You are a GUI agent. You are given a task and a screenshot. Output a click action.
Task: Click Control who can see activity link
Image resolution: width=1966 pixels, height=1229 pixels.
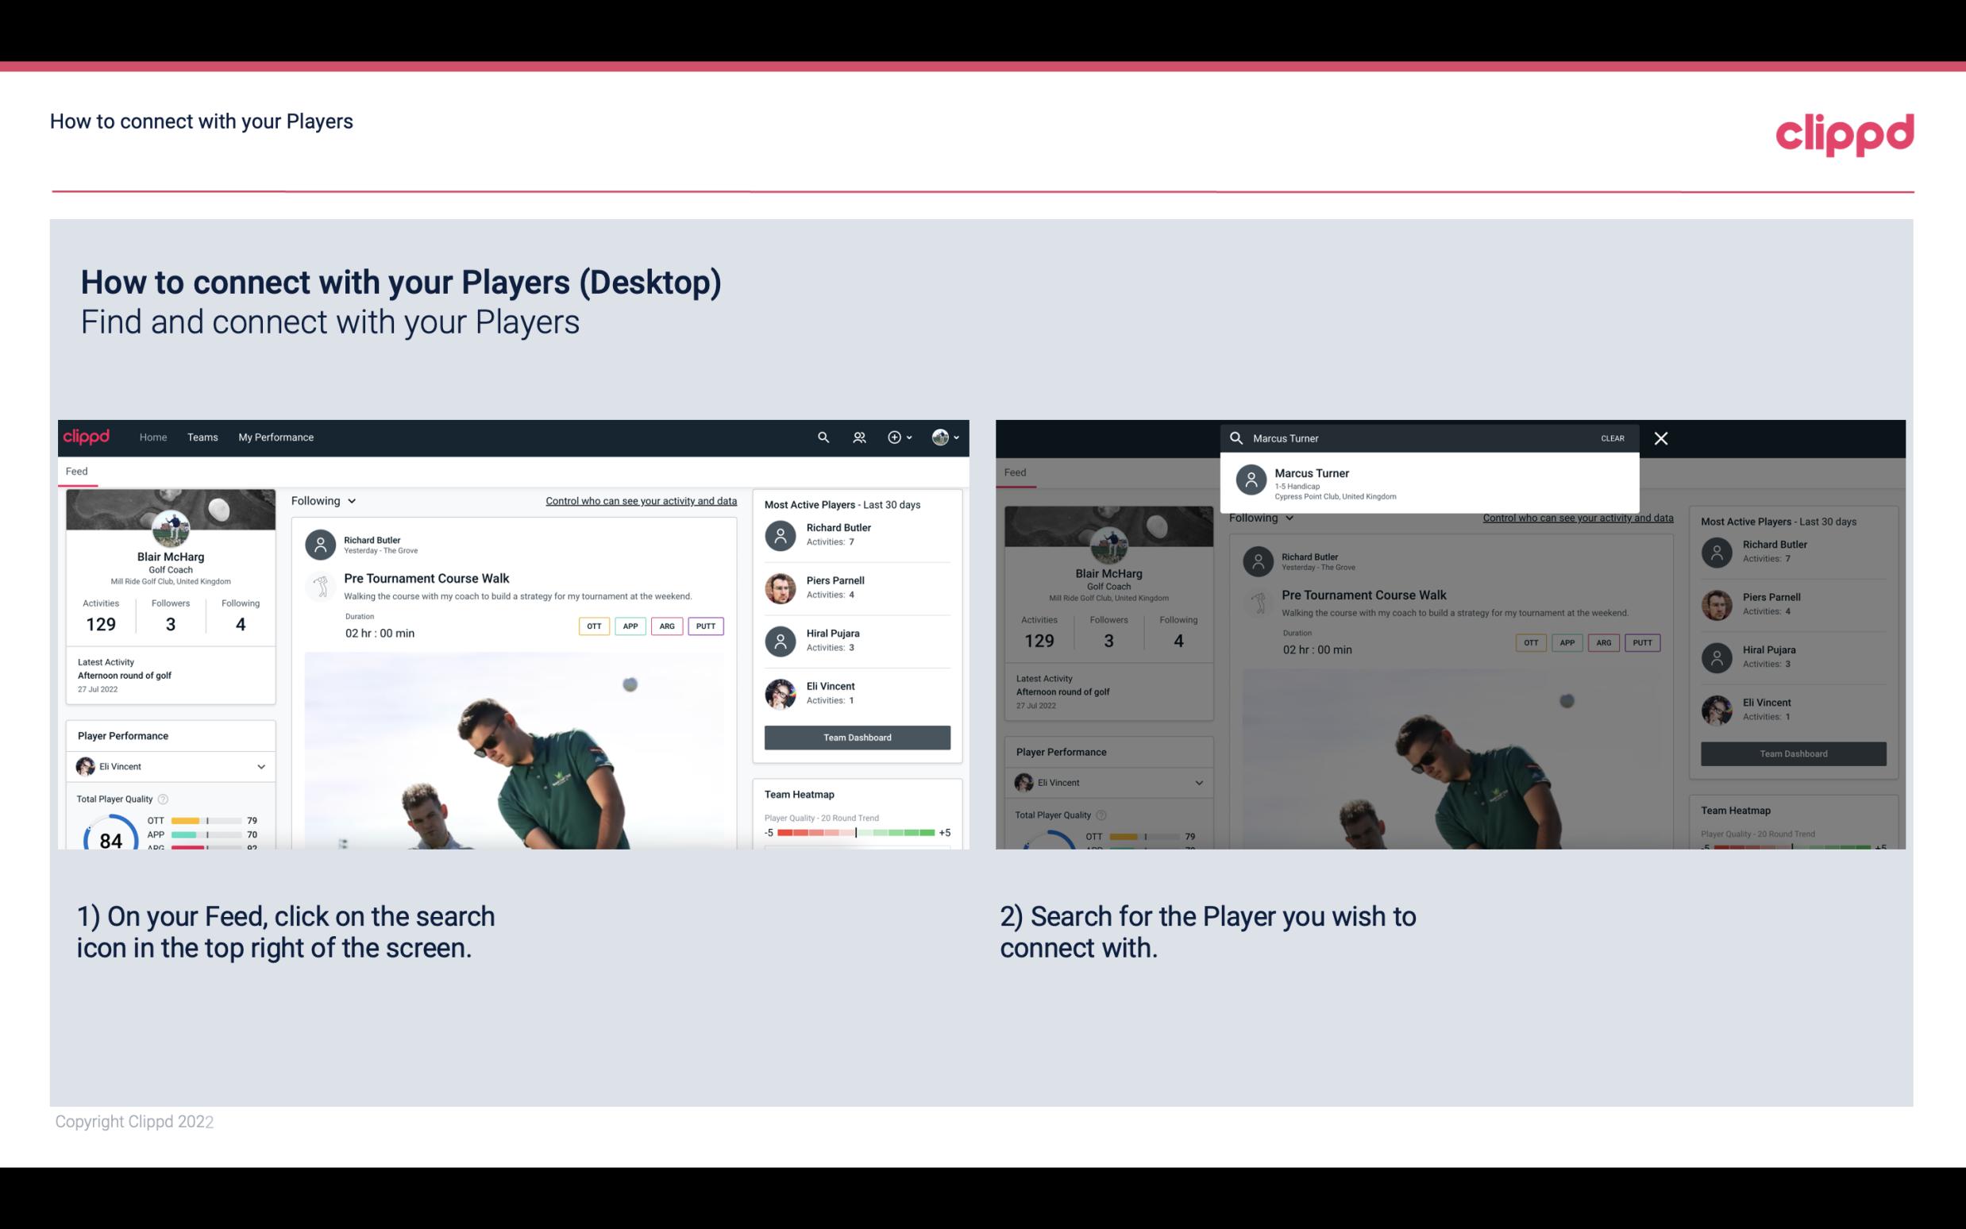(640, 501)
